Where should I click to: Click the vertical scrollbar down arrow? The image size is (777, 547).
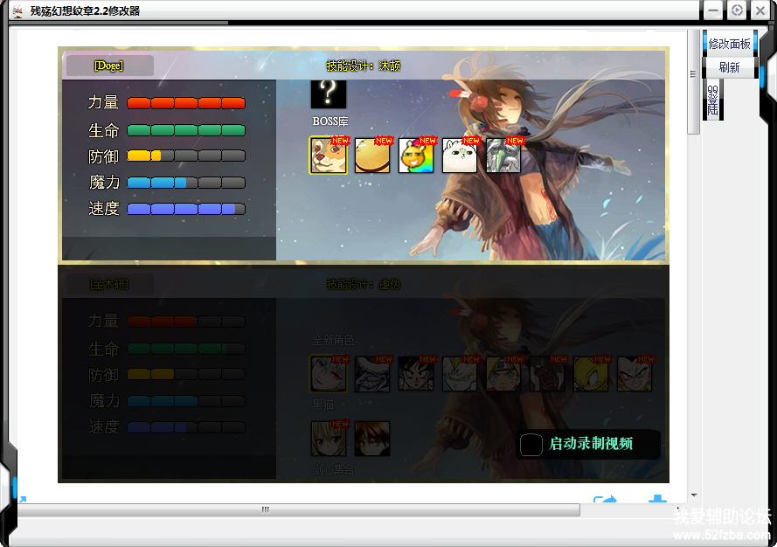(694, 495)
